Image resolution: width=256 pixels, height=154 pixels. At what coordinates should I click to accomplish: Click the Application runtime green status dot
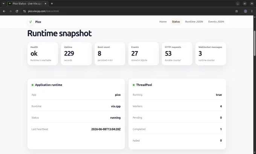pyautogui.click(x=32, y=85)
